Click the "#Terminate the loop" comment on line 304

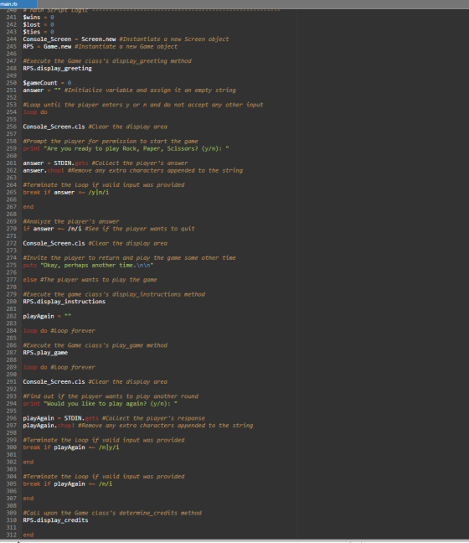tap(104, 477)
